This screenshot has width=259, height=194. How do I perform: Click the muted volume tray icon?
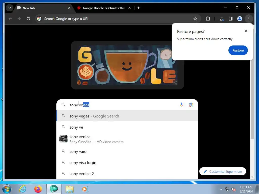click(x=233, y=189)
